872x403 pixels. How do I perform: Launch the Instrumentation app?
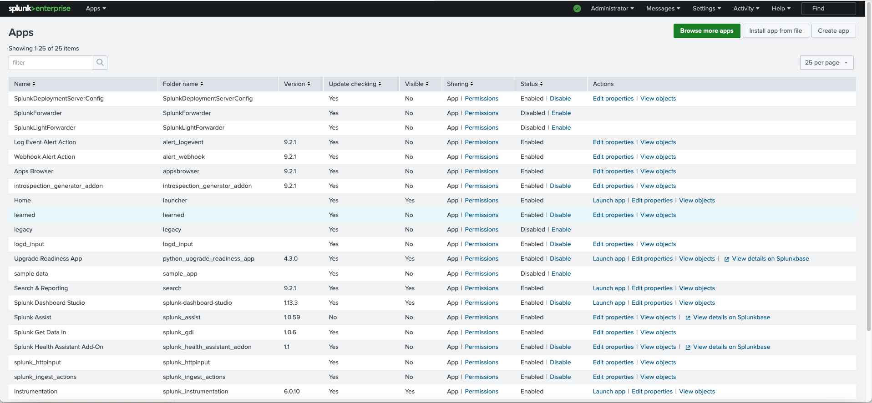coord(609,392)
